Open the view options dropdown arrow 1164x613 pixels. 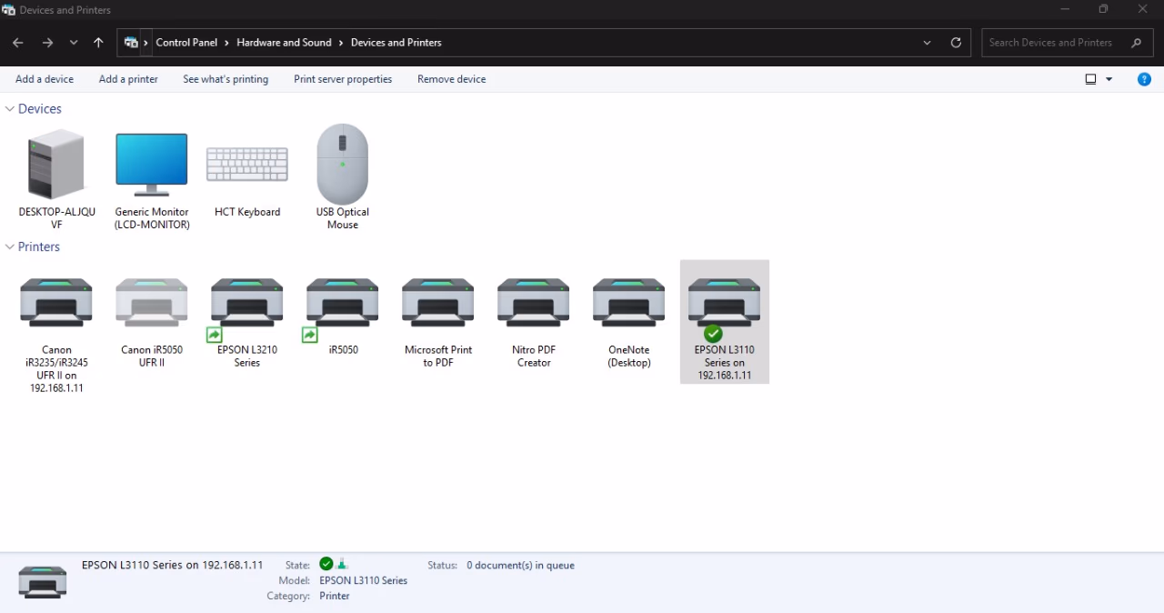coord(1109,79)
